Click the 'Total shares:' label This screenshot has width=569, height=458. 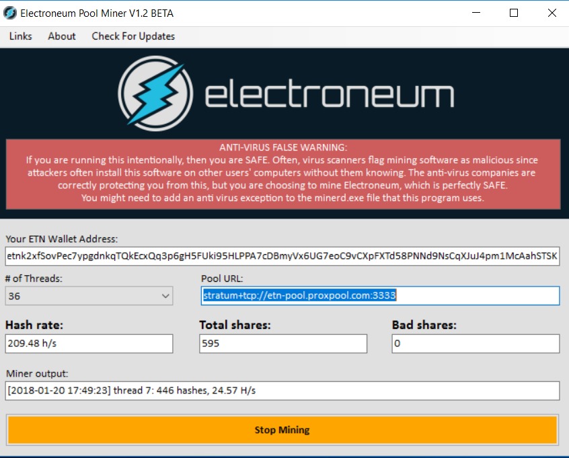pos(235,325)
